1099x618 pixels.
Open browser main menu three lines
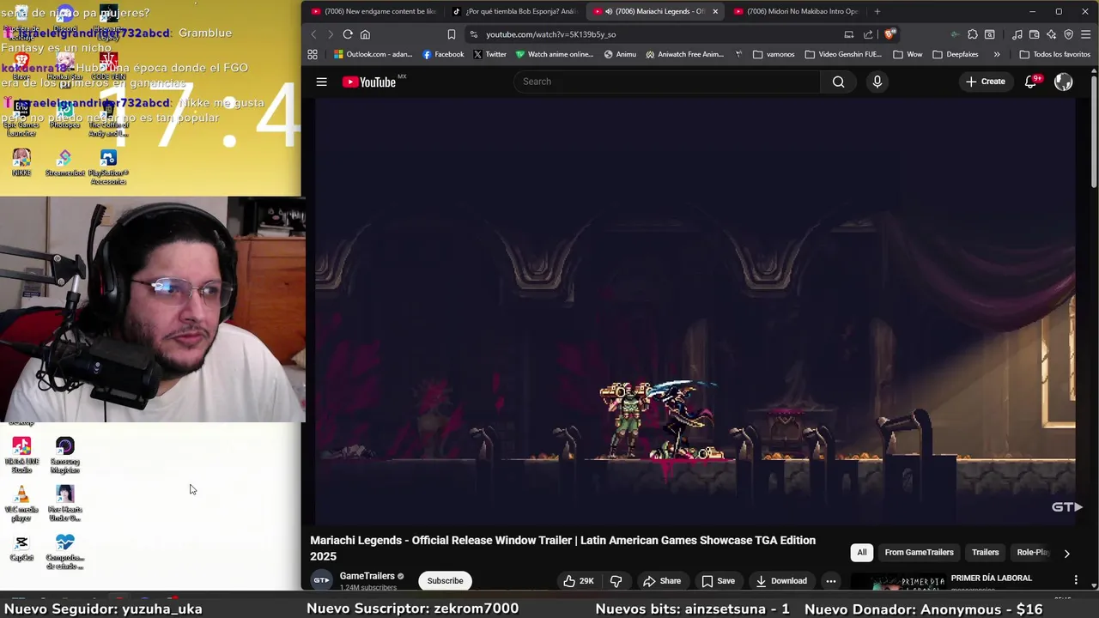click(x=1086, y=34)
